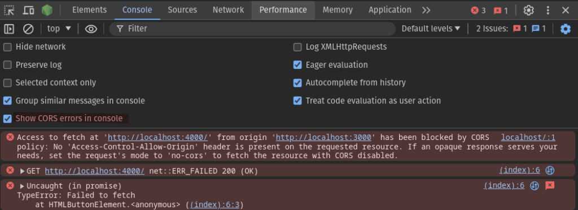Viewport: 578px width, 210px height.
Task: Open the three-dot customize menu
Action: 548,10
